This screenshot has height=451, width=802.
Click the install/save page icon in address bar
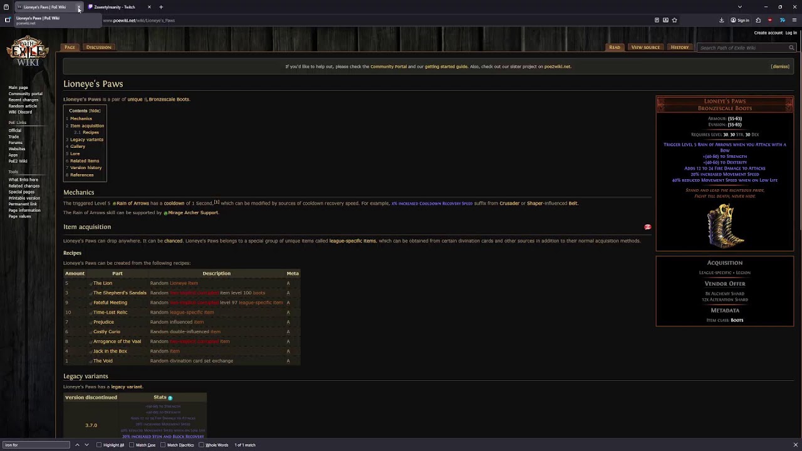(665, 20)
